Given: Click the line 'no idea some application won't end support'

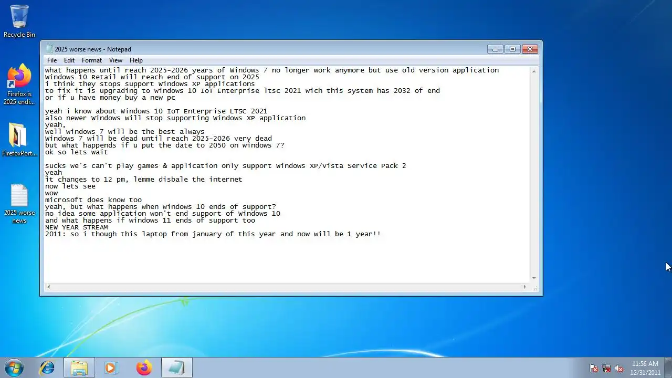Looking at the screenshot, I should (163, 214).
